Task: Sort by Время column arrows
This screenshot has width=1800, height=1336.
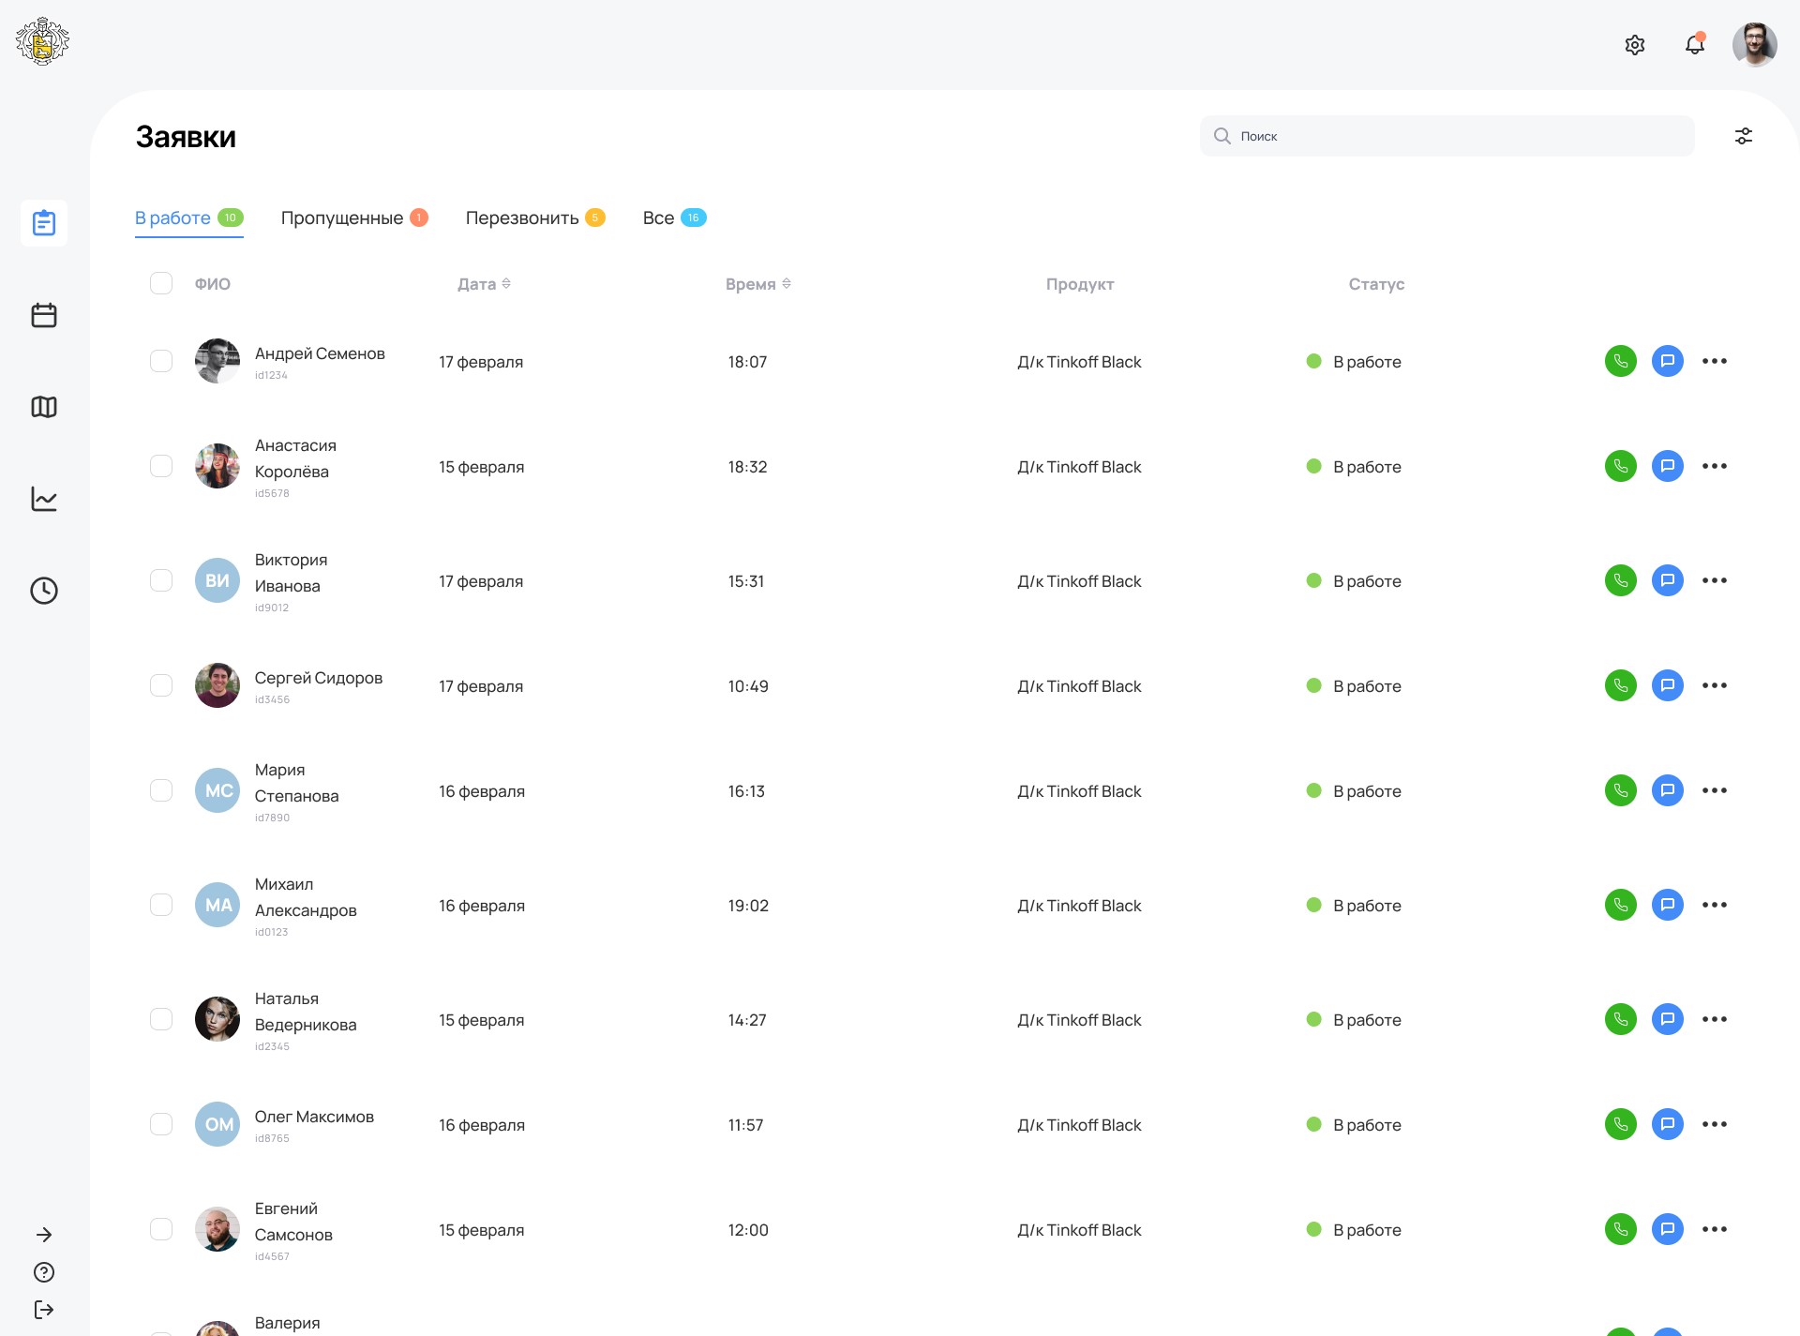Action: point(787,283)
